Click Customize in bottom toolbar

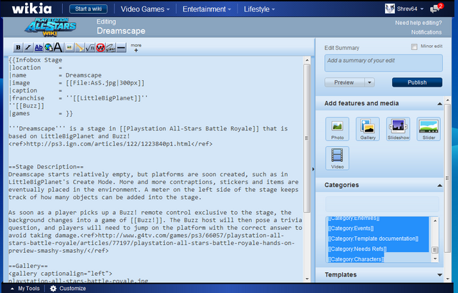point(72,289)
